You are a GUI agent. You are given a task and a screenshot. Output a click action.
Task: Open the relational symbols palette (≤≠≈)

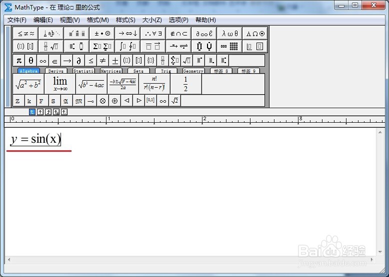tap(25, 33)
